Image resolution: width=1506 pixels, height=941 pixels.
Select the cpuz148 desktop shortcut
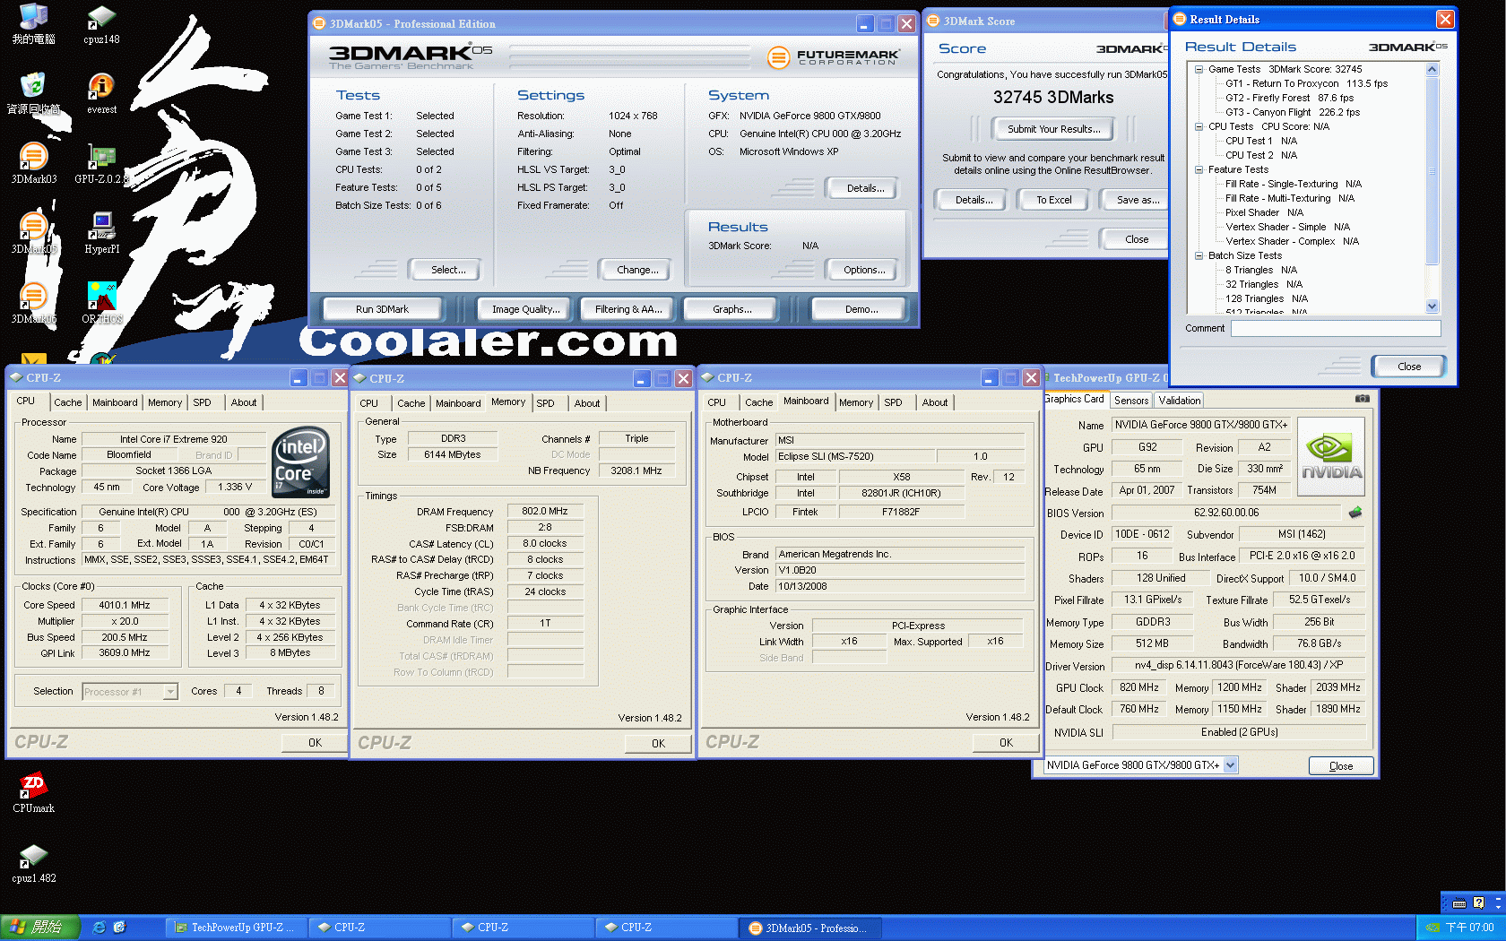[x=101, y=23]
